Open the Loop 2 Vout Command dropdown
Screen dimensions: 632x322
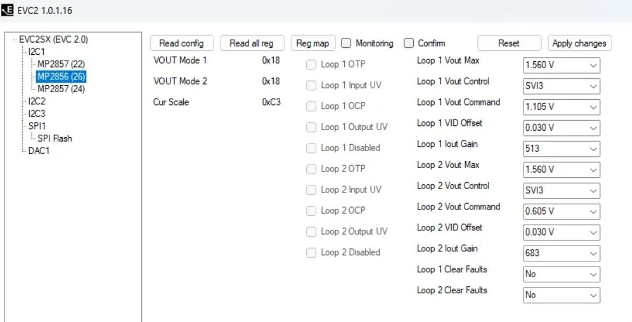pos(561,212)
